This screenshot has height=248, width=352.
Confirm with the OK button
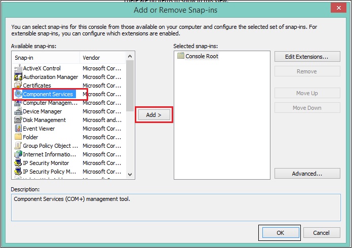281,233
